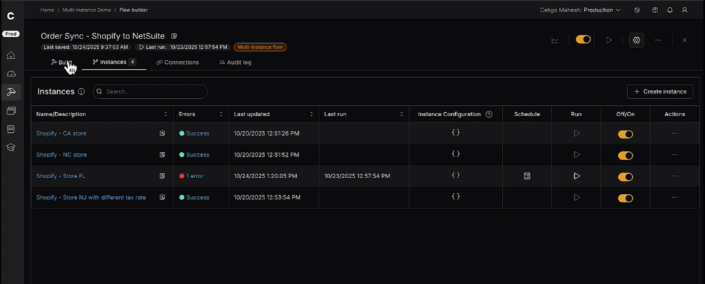The height and width of the screenshot is (284, 705).
Task: Click the info icon beside the Instances heading
Action: [81, 91]
